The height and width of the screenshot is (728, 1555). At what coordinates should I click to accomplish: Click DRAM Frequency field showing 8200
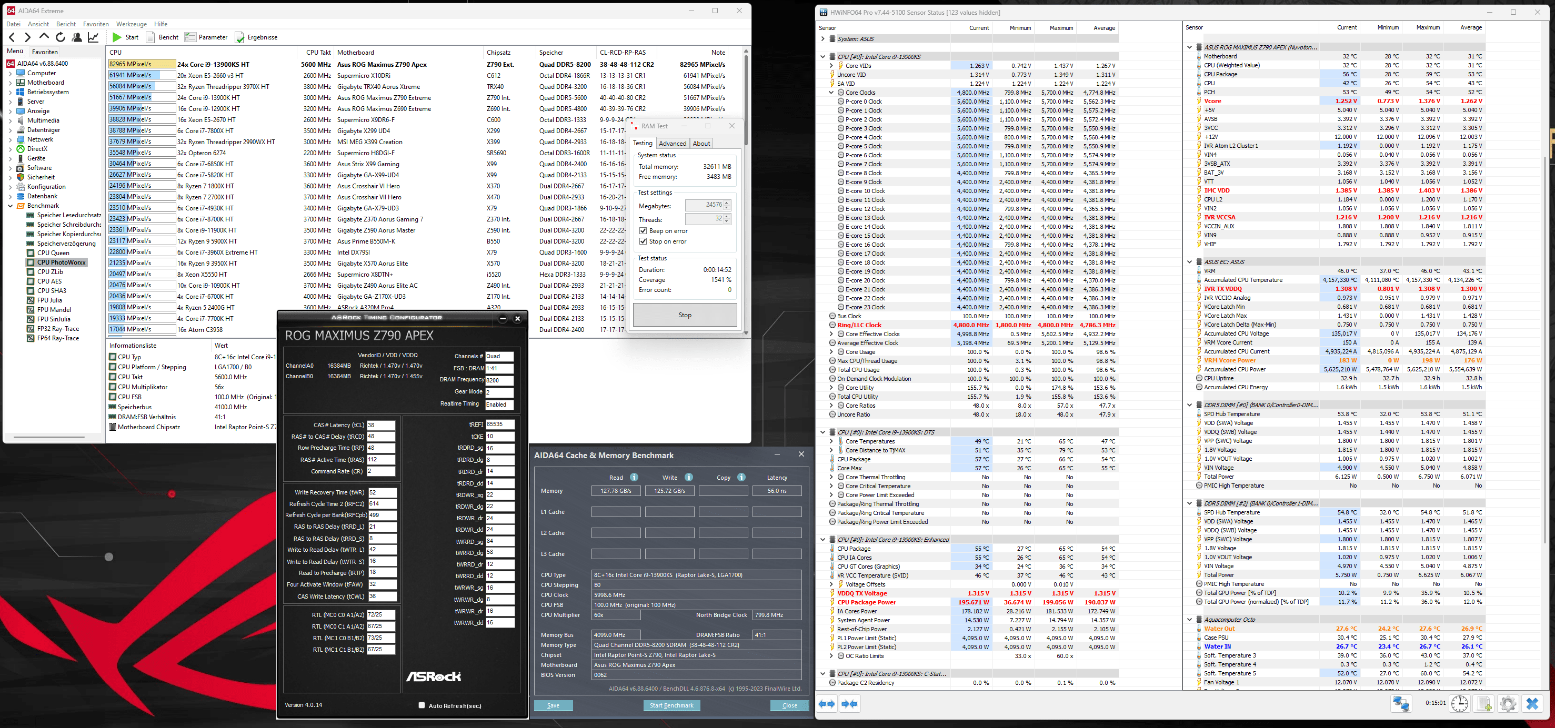(499, 380)
